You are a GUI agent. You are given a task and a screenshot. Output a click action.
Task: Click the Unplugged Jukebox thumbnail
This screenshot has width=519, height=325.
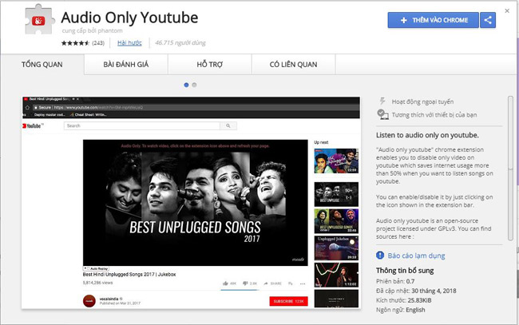click(336, 248)
